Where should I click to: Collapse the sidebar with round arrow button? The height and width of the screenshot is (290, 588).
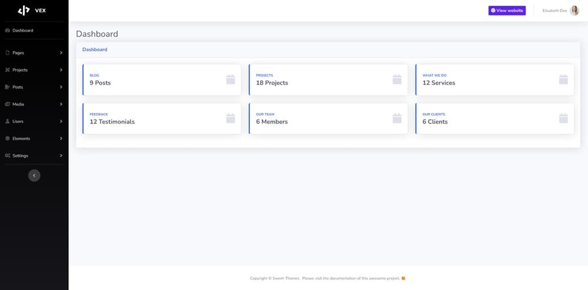pyautogui.click(x=34, y=175)
